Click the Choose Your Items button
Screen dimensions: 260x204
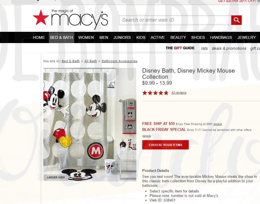click(x=165, y=145)
